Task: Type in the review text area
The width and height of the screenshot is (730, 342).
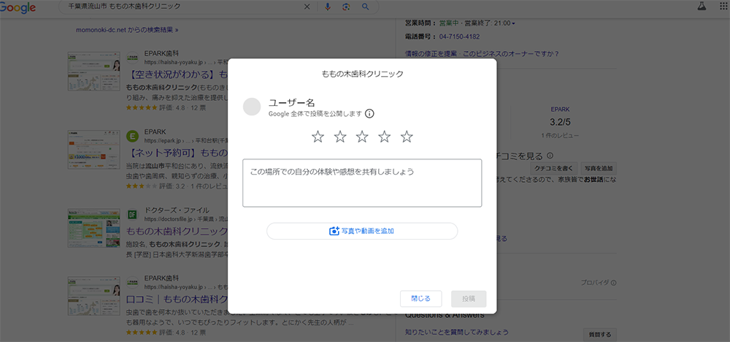Action: click(x=362, y=183)
